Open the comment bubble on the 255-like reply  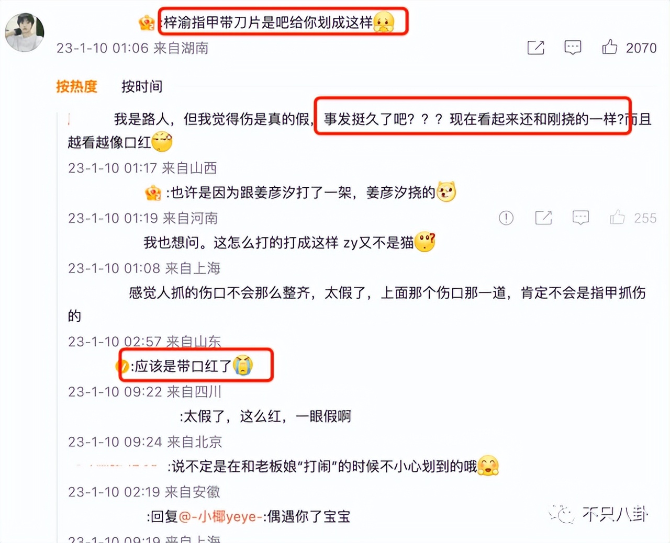pos(580,218)
